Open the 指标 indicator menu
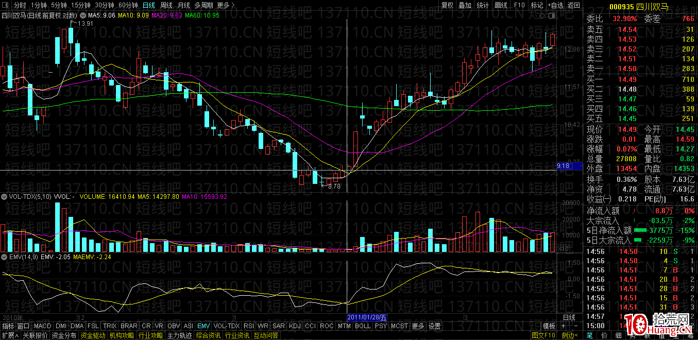698x340 pixels. click(8, 326)
